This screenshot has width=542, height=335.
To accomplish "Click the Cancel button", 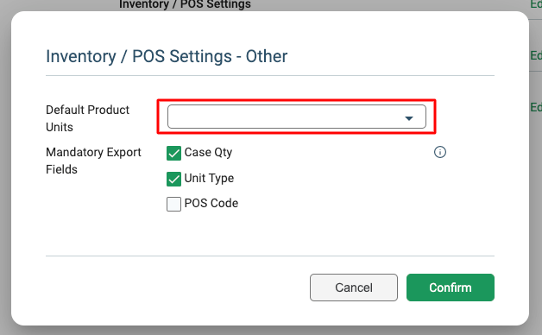I will pos(354,288).
